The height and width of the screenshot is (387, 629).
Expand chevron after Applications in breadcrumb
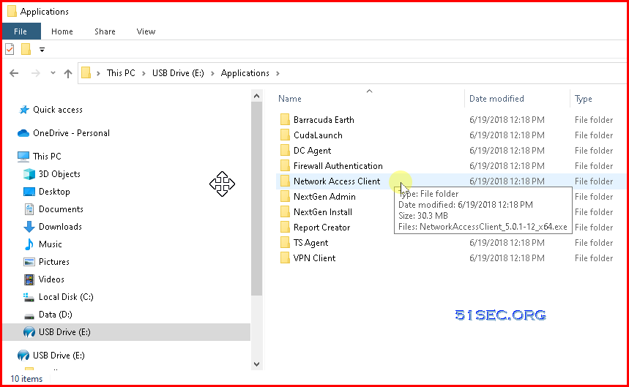278,73
